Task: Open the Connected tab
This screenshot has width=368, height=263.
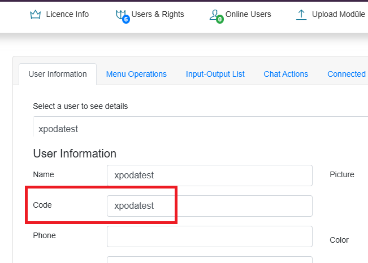Action: point(347,74)
